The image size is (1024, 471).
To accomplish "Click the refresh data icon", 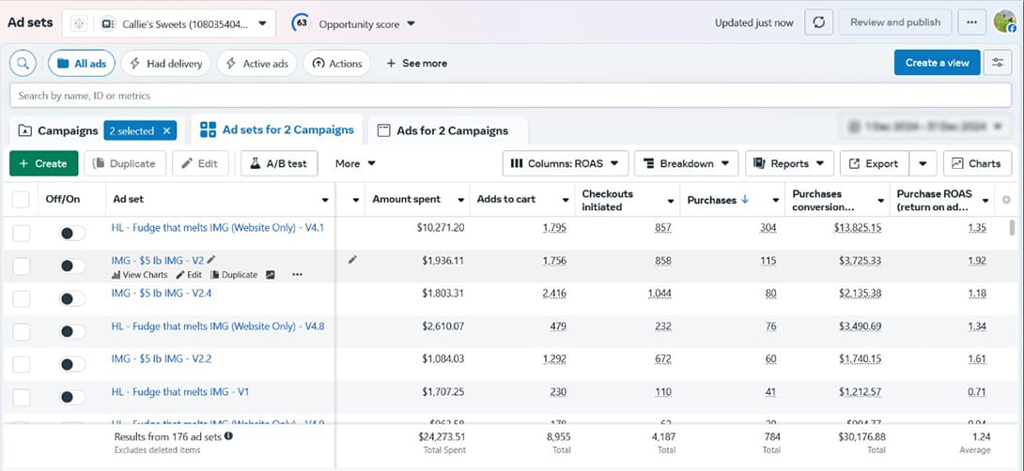I will coord(819,23).
